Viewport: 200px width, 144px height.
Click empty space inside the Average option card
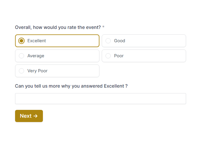[x=72, y=56]
